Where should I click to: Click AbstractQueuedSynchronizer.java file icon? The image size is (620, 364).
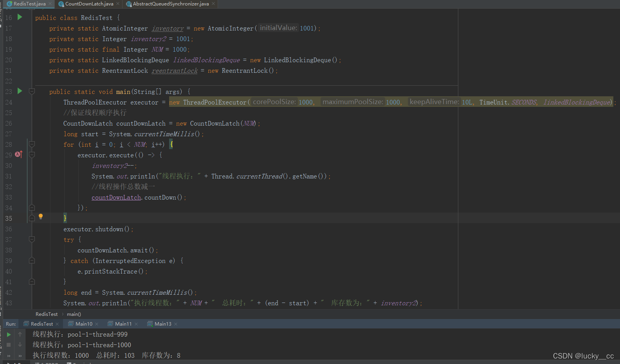(x=129, y=4)
